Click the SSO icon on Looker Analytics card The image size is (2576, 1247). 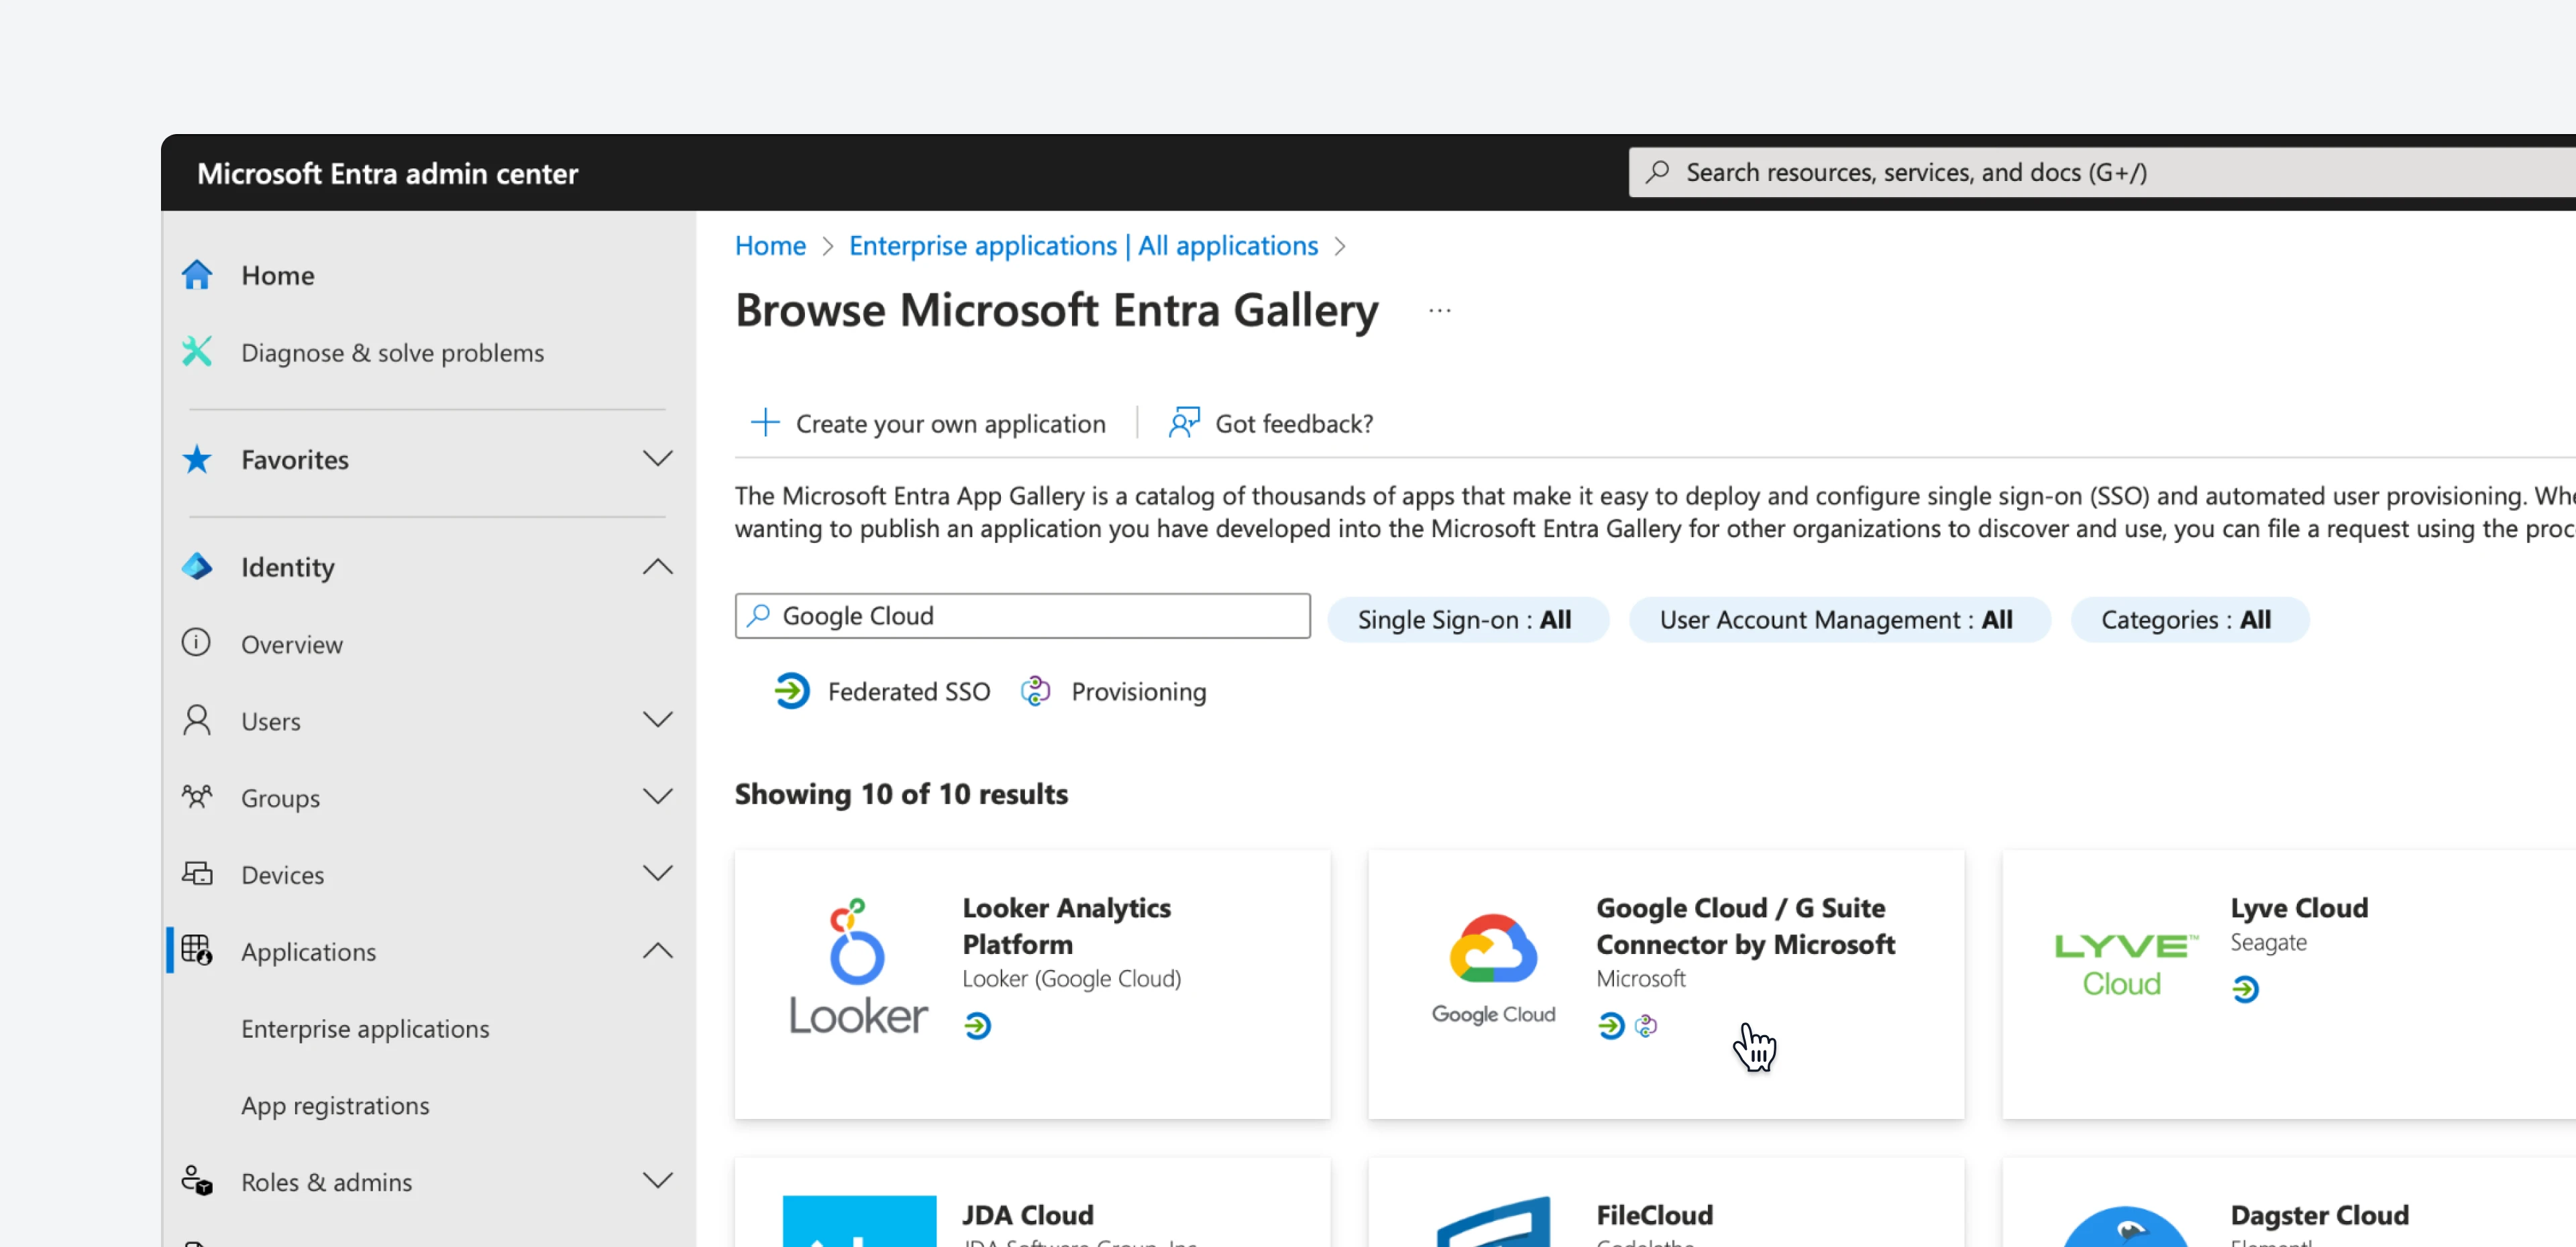click(x=978, y=1026)
